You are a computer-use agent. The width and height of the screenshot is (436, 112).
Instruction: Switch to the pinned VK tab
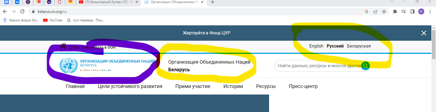click(17, 2)
